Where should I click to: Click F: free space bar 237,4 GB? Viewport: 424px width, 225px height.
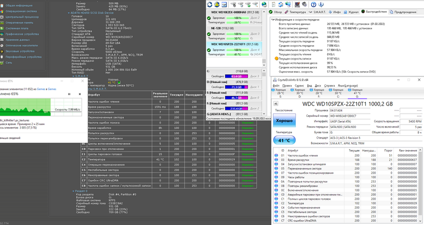pos(236,108)
